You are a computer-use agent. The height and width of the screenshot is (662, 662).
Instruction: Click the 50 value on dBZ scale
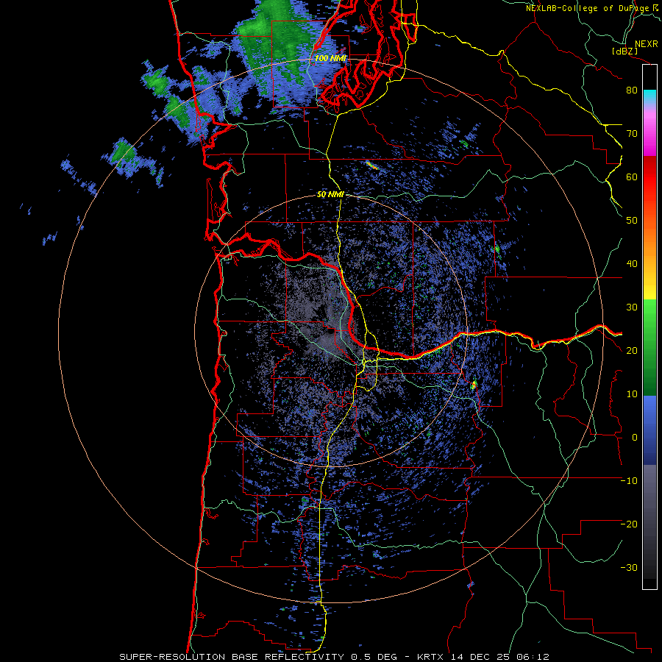[x=632, y=221]
